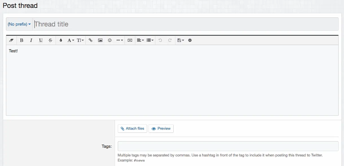
Task: Open the save draft floppy menu
Action: click(180, 40)
